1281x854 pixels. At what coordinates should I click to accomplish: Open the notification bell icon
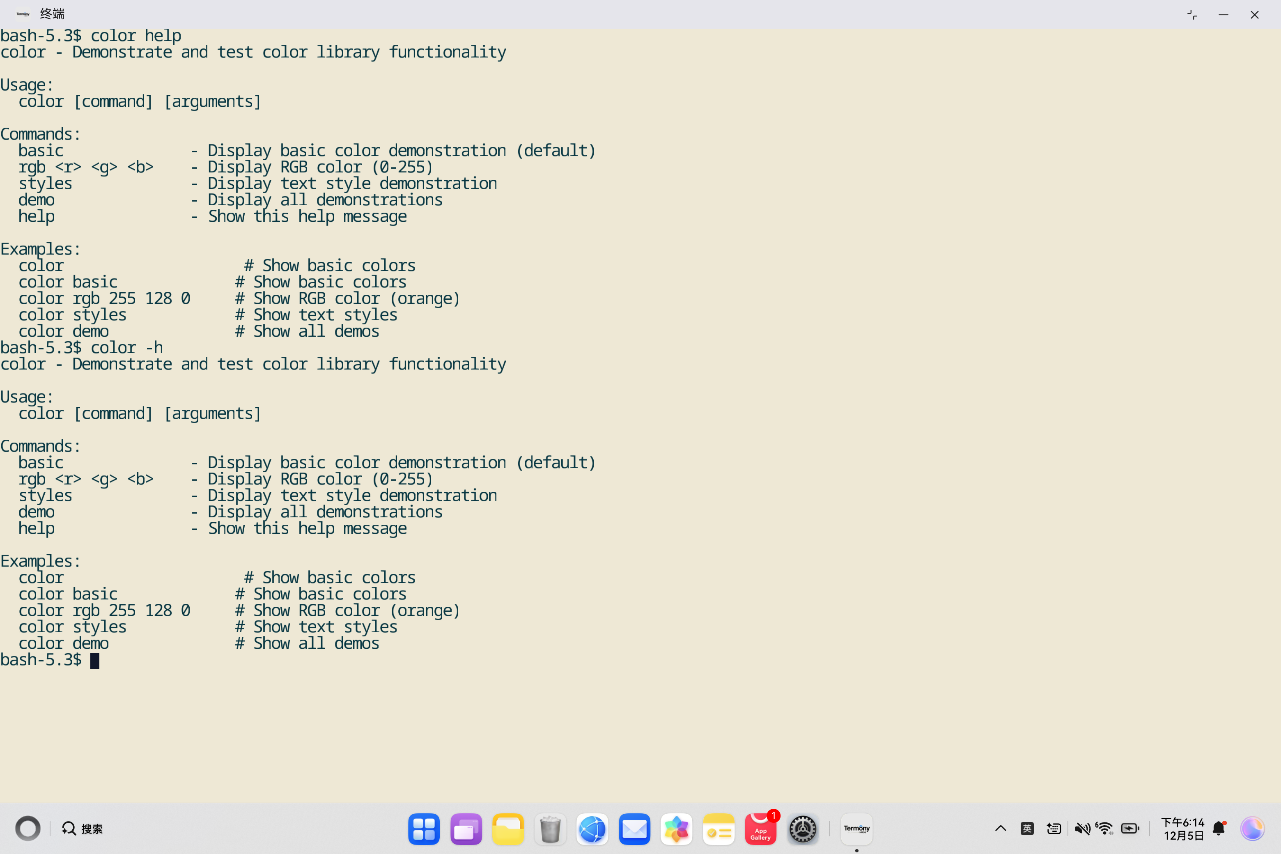[x=1219, y=829]
